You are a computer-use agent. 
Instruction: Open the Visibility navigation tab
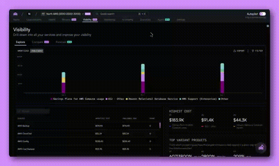(x=90, y=20)
